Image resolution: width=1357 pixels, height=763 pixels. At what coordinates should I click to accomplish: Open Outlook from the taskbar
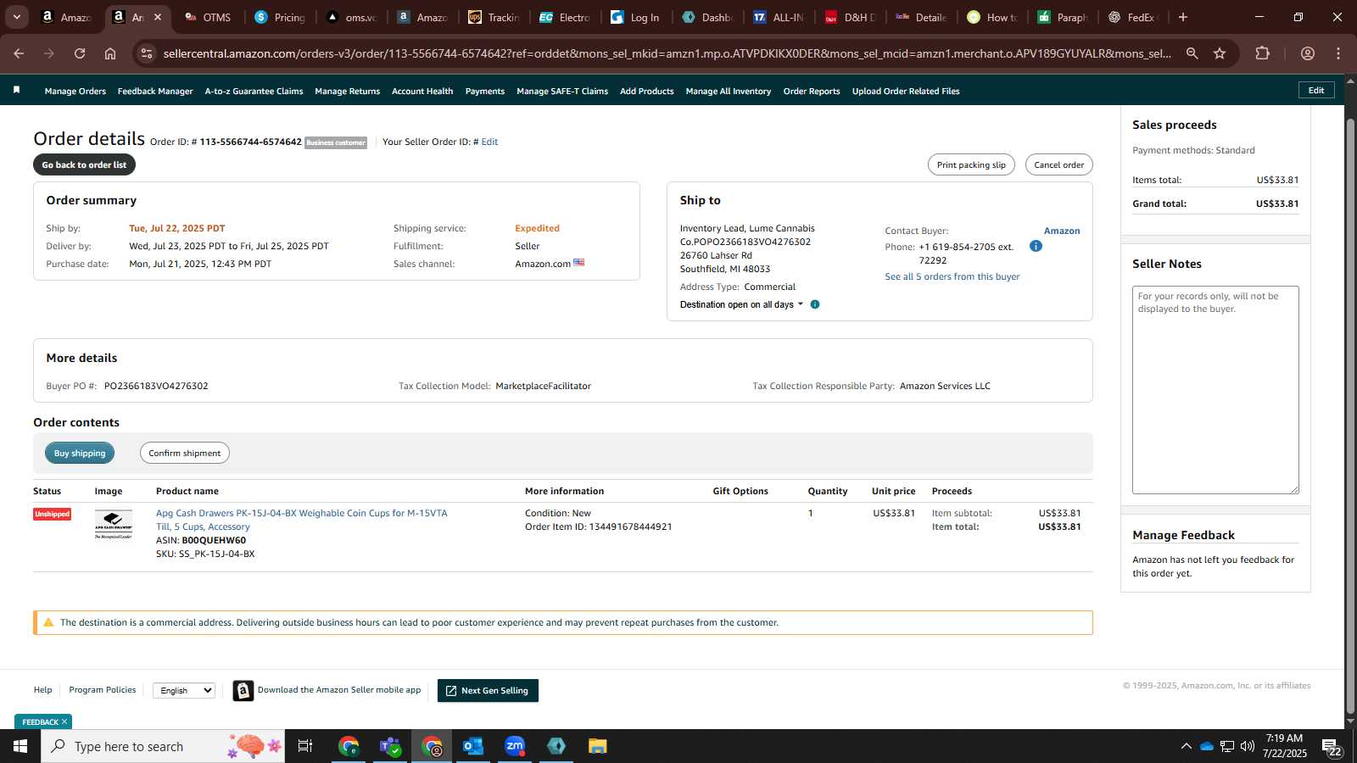pyautogui.click(x=472, y=746)
